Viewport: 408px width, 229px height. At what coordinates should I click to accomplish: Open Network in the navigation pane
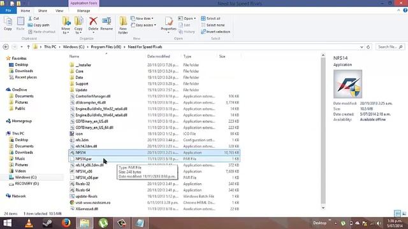[x=18, y=196]
